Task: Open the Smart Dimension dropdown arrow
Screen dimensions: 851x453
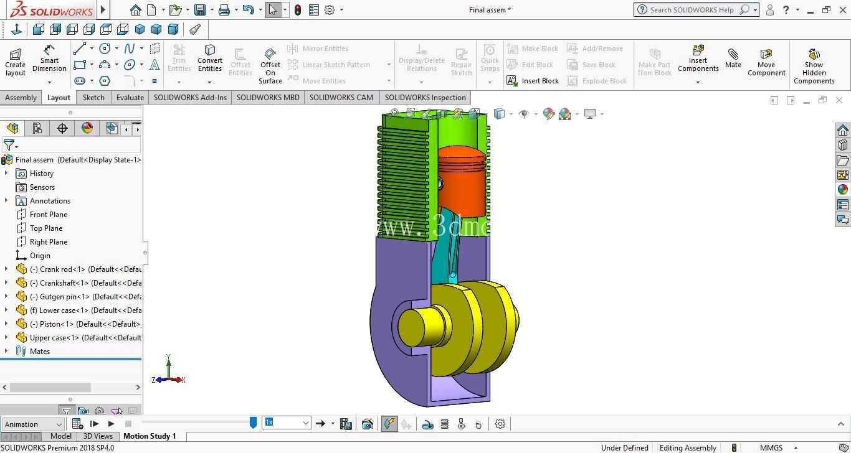Action: pos(49,81)
